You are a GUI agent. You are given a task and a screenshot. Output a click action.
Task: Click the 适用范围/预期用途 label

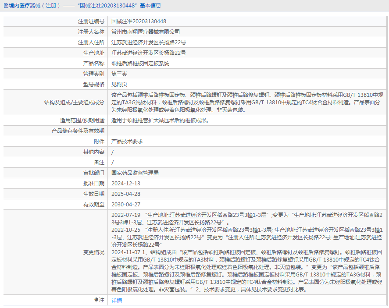coord(82,120)
